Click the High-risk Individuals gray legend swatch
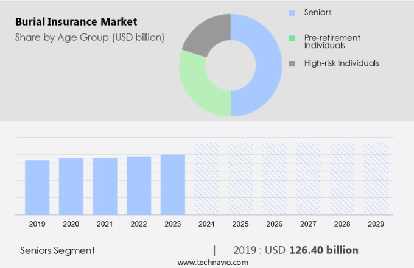The image size is (414, 268). pos(292,63)
